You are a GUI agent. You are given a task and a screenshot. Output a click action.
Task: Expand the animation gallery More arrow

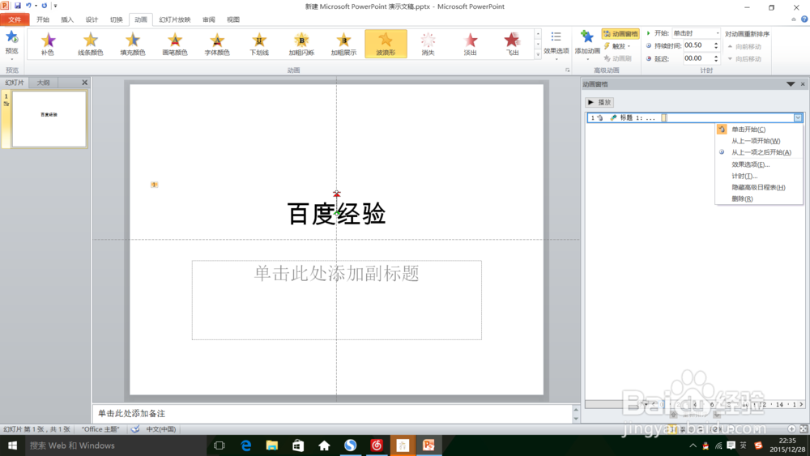(538, 54)
